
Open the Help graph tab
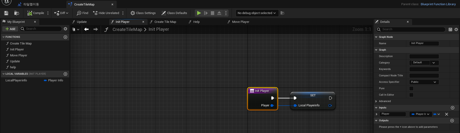pyautogui.click(x=196, y=22)
